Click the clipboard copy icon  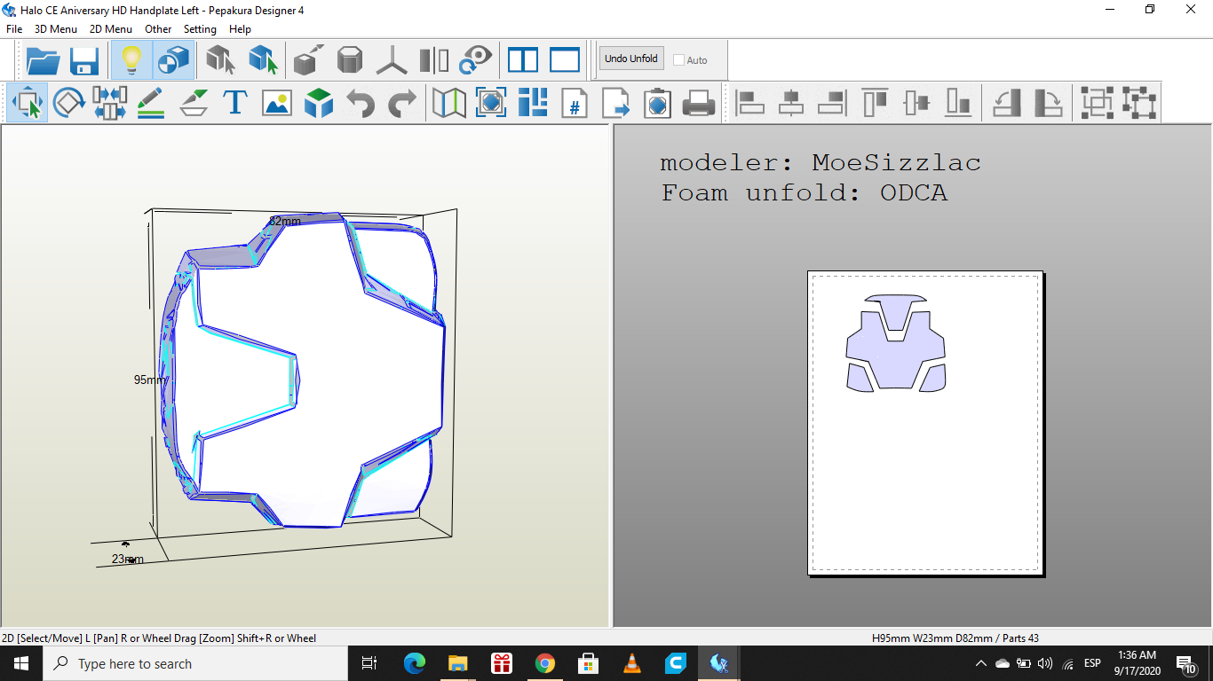(658, 103)
